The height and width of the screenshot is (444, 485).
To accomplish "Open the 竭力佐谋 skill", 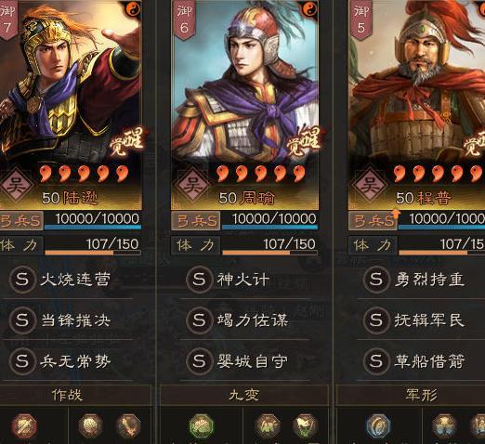I will (x=253, y=320).
